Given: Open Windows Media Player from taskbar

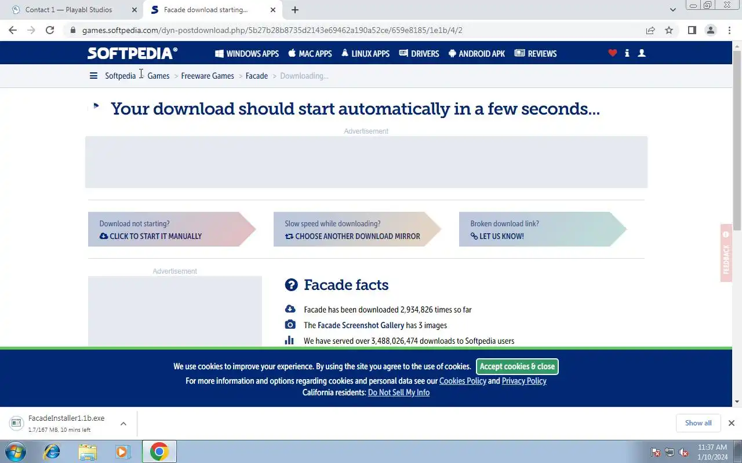Looking at the screenshot, I should [x=122, y=451].
